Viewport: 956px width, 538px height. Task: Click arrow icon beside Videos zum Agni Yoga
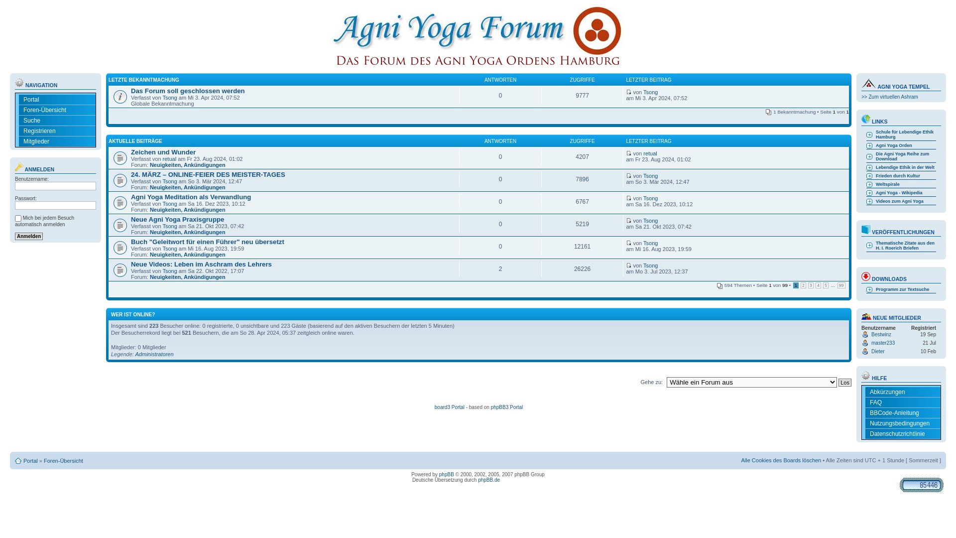click(x=869, y=201)
